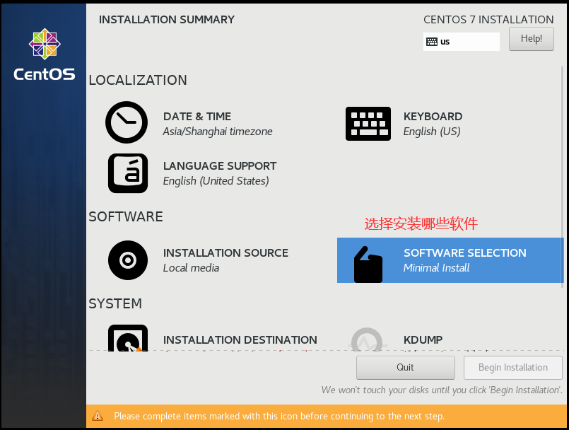The height and width of the screenshot is (430, 569).
Task: Click the 'Please complete items' warning message
Action: tap(279, 417)
